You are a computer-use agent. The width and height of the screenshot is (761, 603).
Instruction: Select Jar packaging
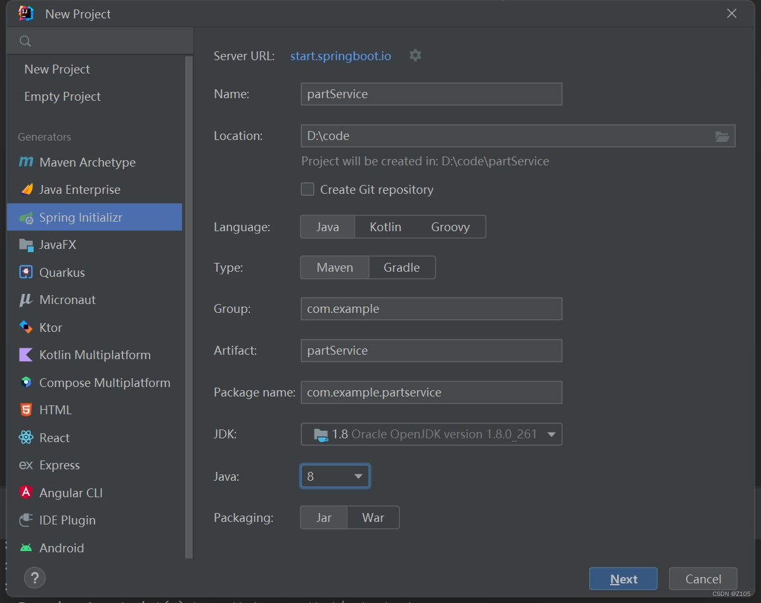click(324, 517)
